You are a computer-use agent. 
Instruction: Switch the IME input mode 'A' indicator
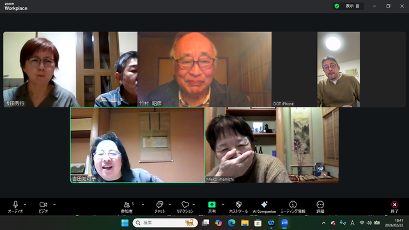coord(352,223)
